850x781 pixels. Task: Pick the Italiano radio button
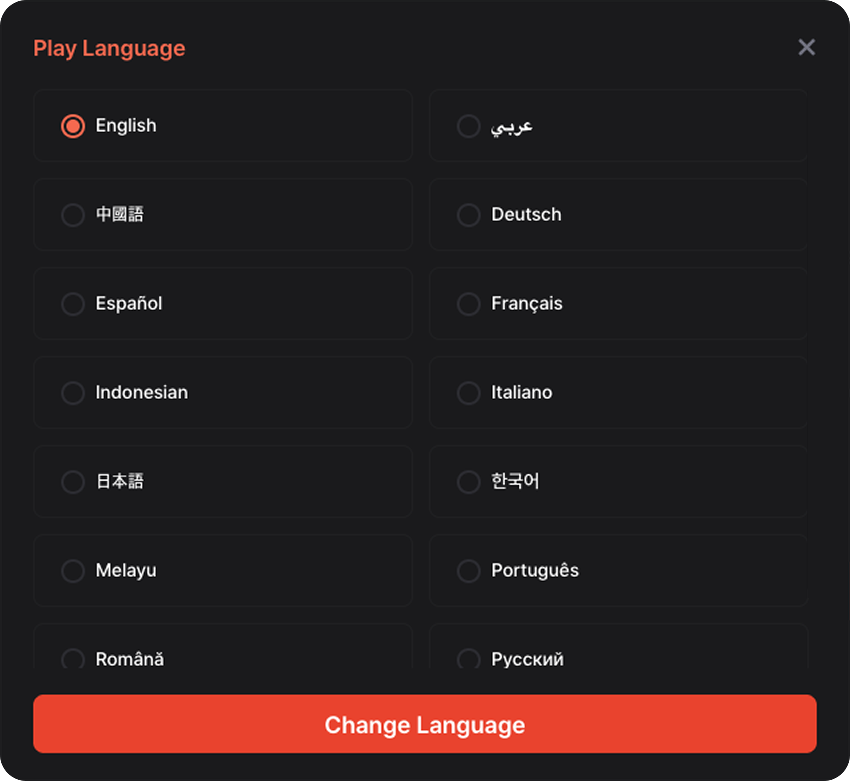(468, 393)
